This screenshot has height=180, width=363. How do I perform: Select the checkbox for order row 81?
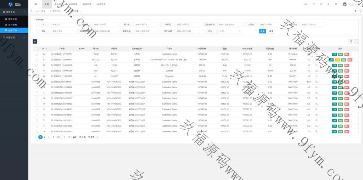(x=36, y=71)
